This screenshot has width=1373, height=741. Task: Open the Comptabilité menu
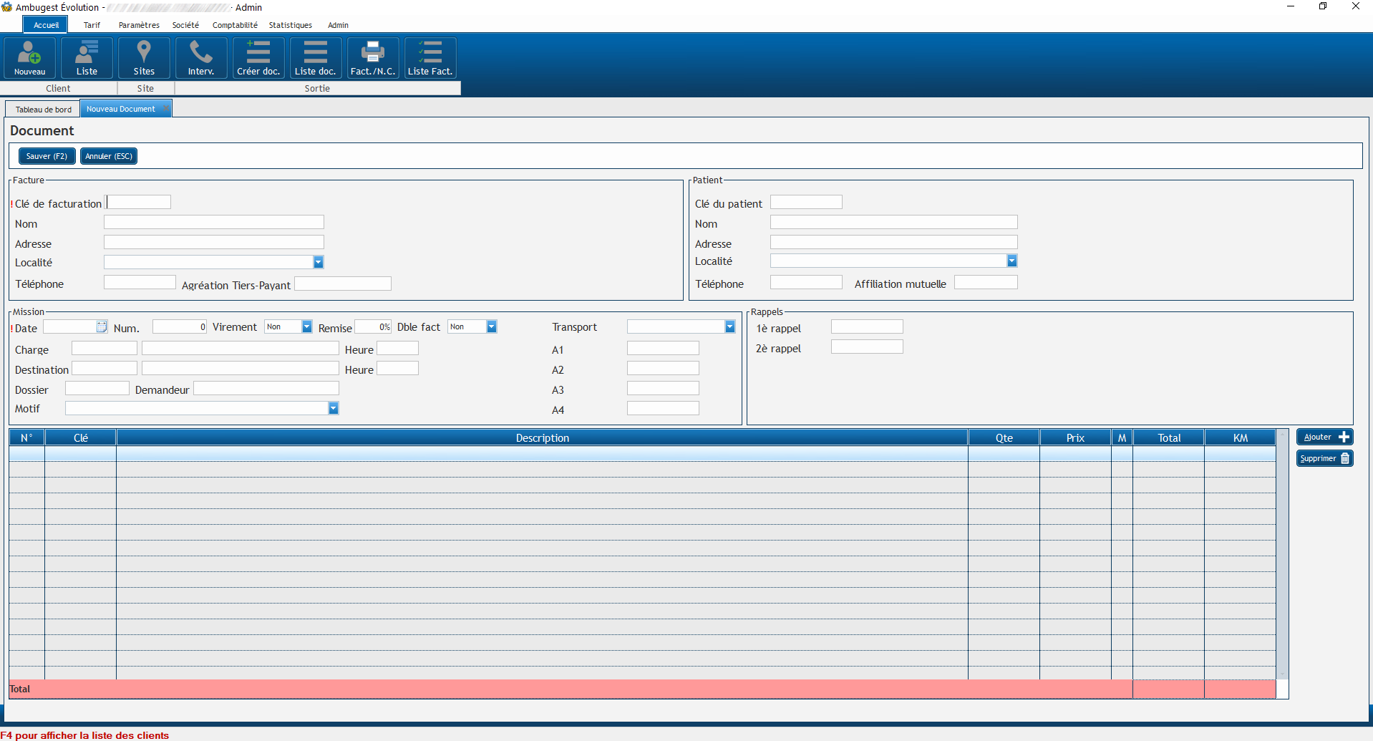click(x=235, y=25)
